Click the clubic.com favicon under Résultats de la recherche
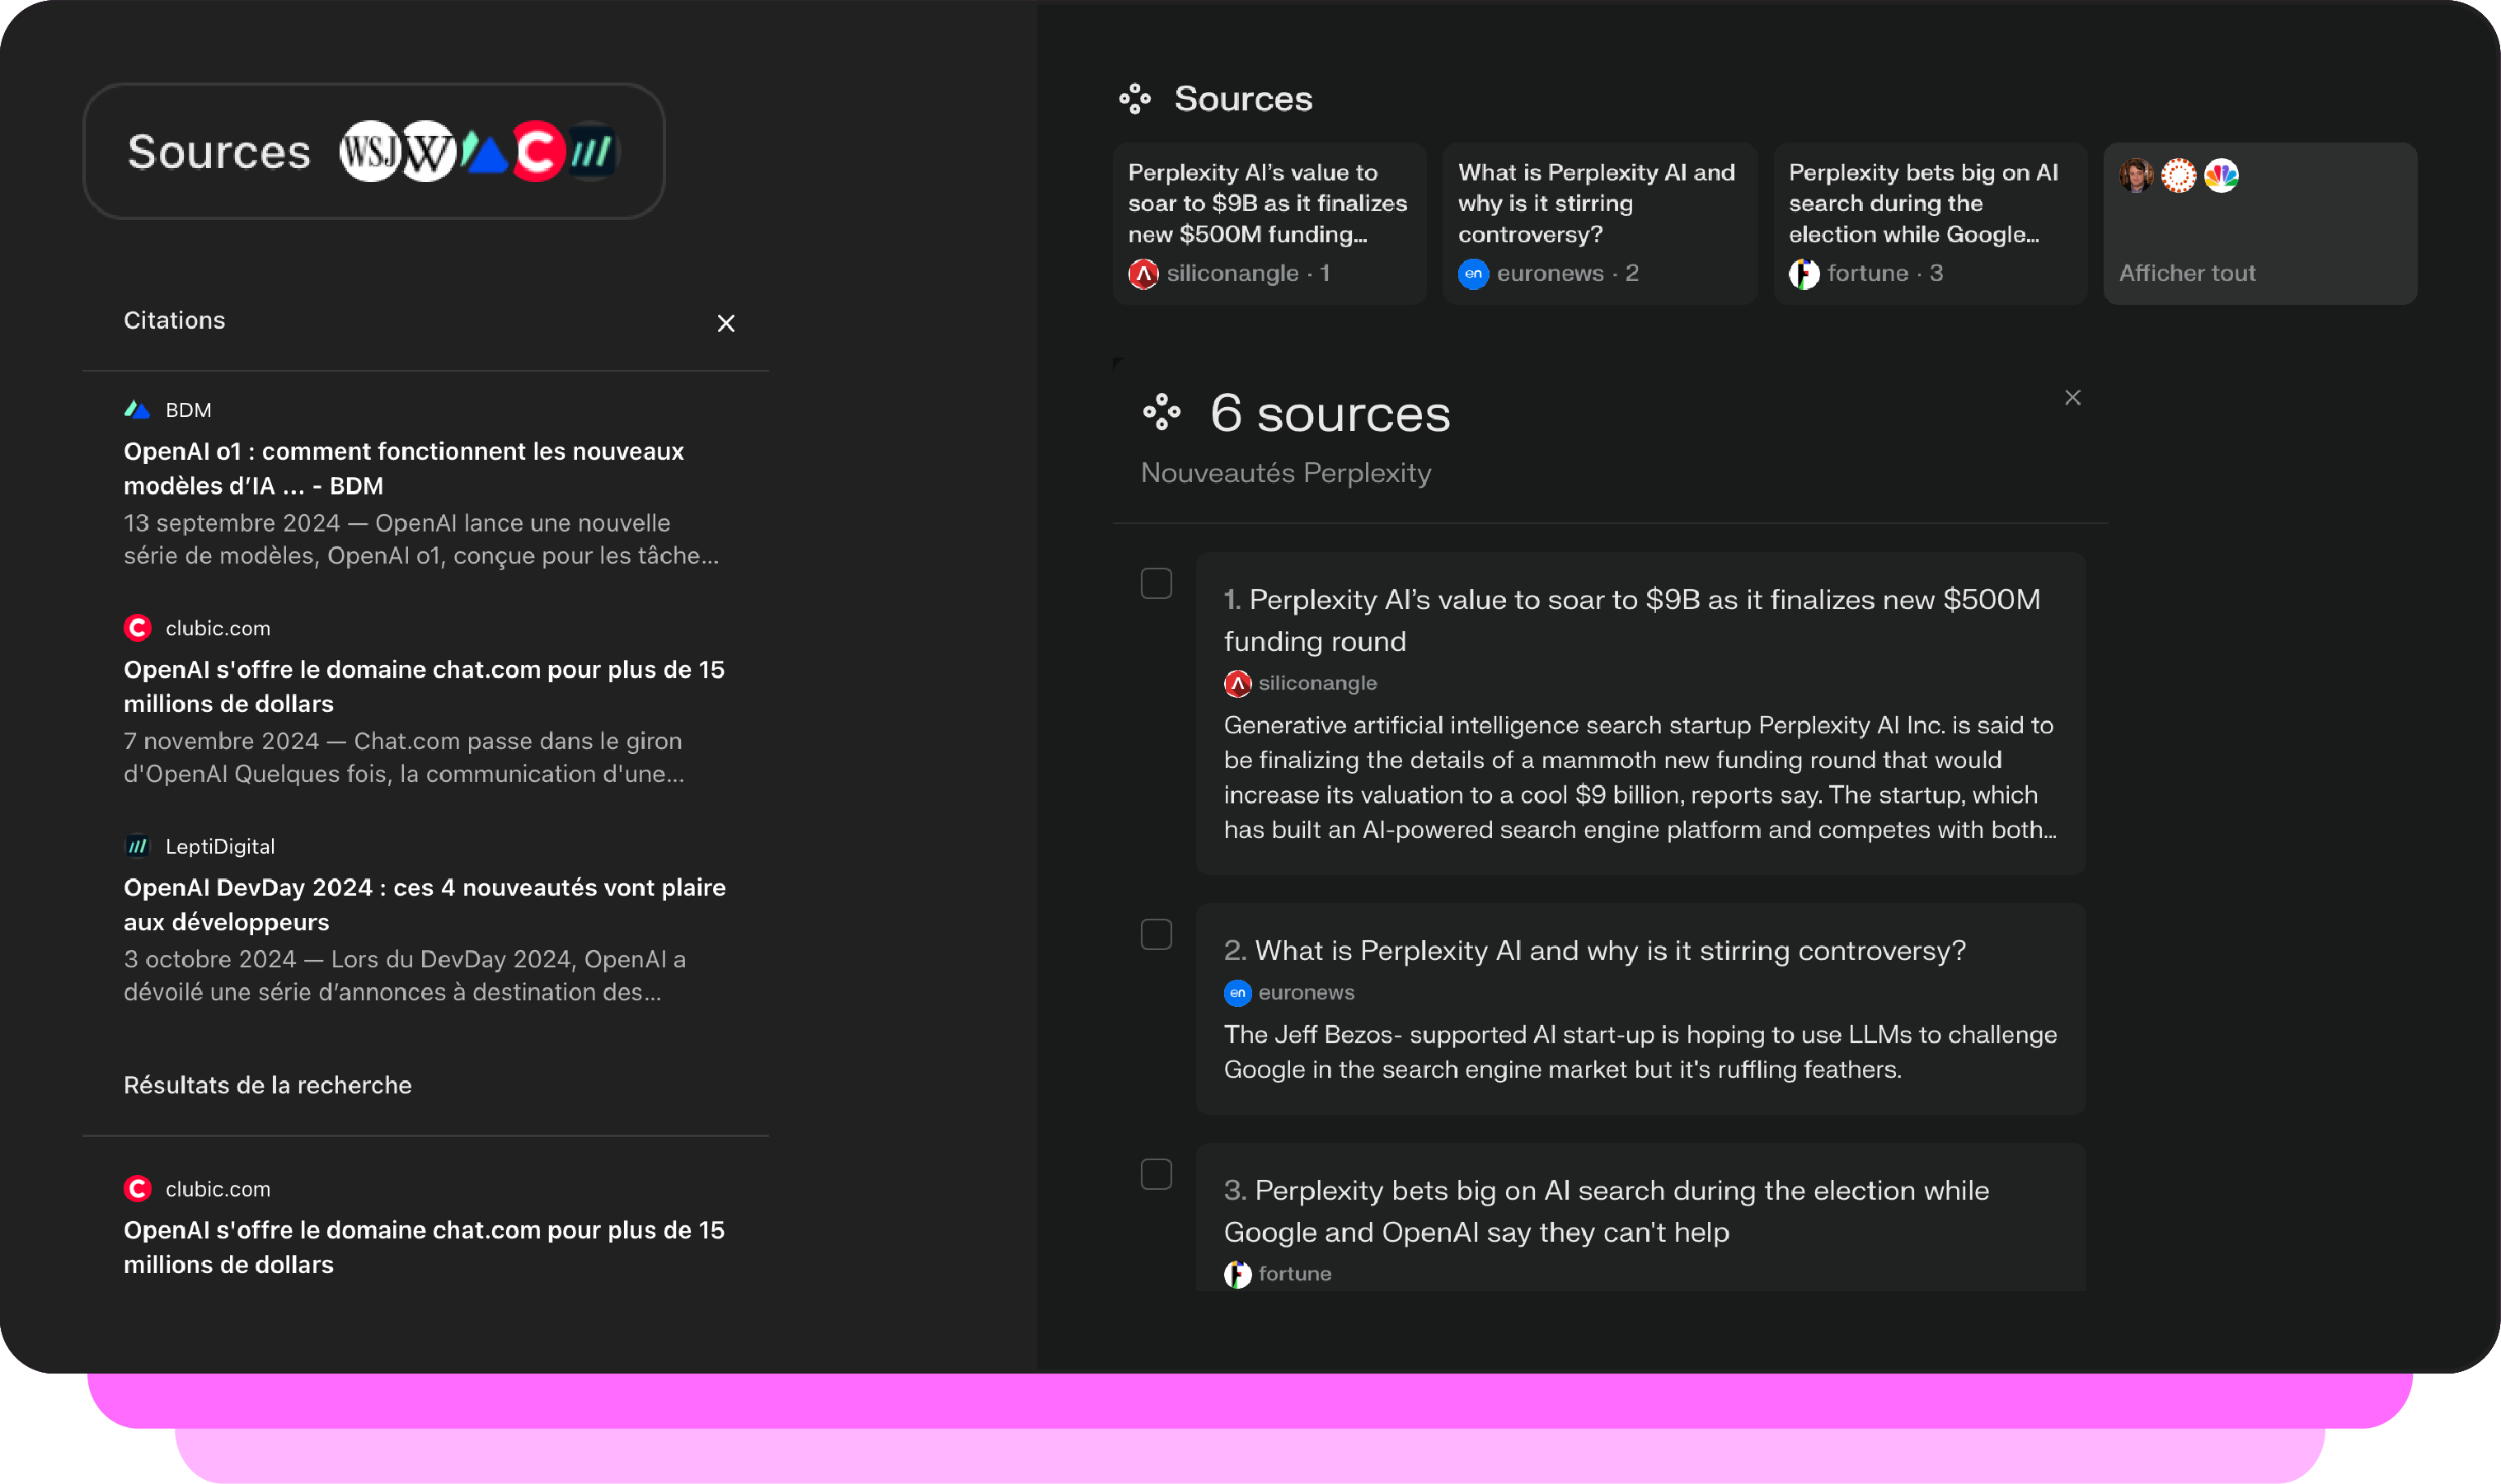 point(137,1189)
